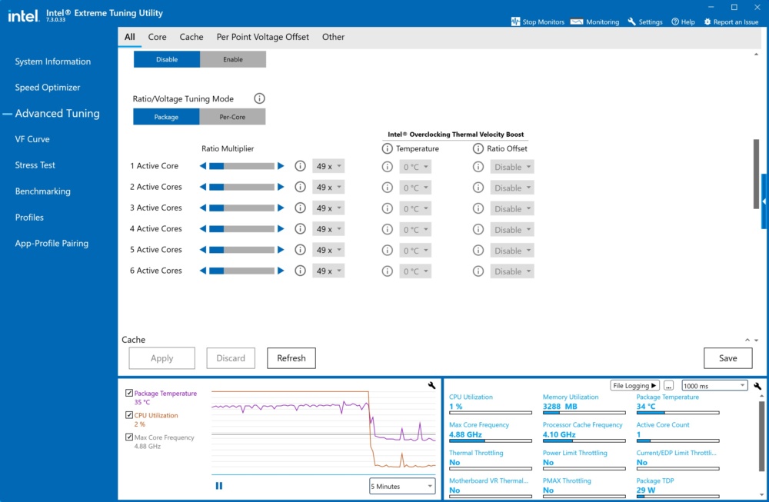Uncheck the Package Temperature checkbox
The image size is (769, 502).
pos(129,393)
